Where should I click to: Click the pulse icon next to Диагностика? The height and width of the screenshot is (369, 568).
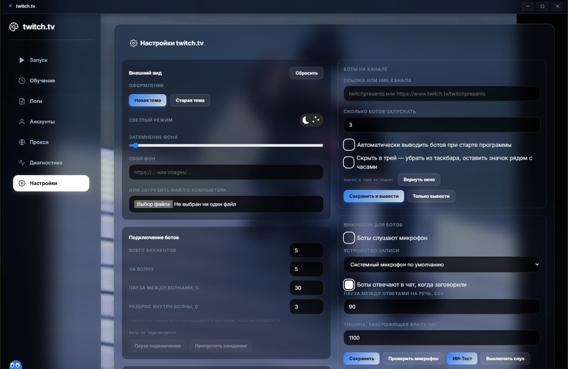pos(22,163)
